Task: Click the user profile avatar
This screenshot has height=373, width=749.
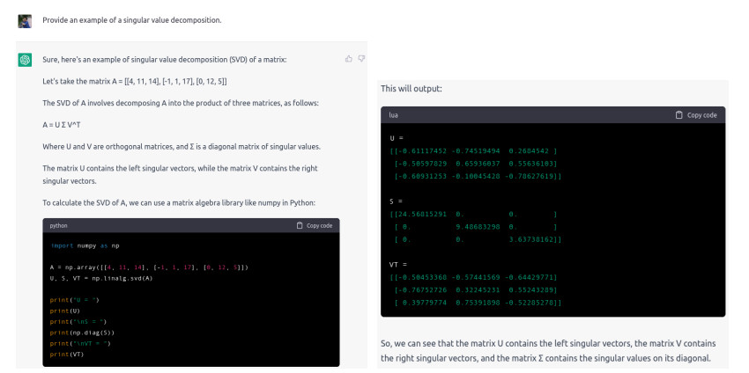Action: [25, 19]
